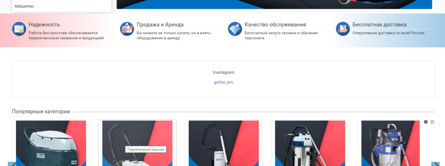
Task: Click the Продажа и Аренда heading
Action: point(160,24)
